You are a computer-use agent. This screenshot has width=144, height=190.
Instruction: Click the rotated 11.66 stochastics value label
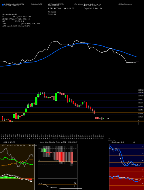140,165
